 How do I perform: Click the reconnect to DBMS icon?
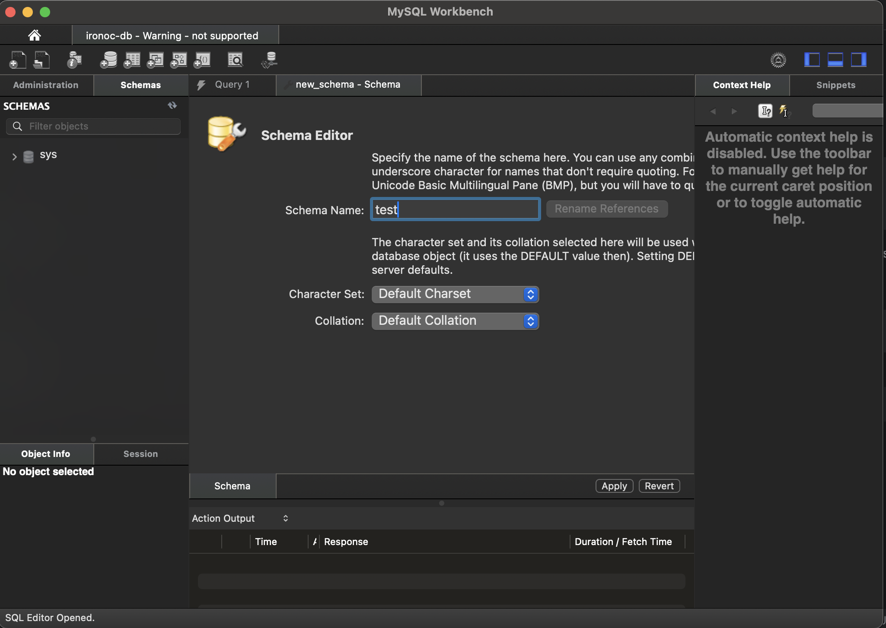coord(269,60)
